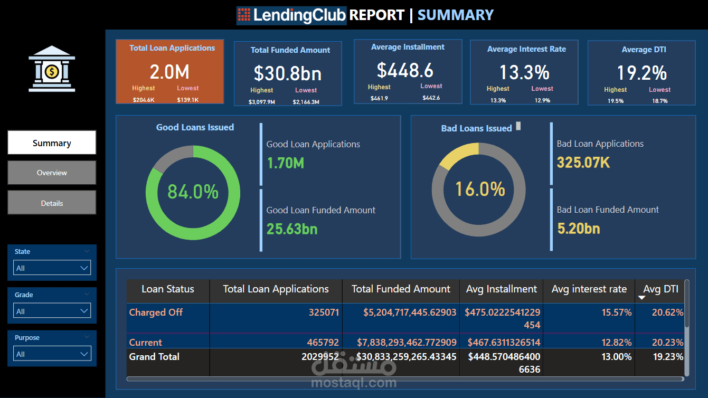Screen dimensions: 708x398
Task: Click the 325.07K bad loan applications value
Action: tap(583, 163)
